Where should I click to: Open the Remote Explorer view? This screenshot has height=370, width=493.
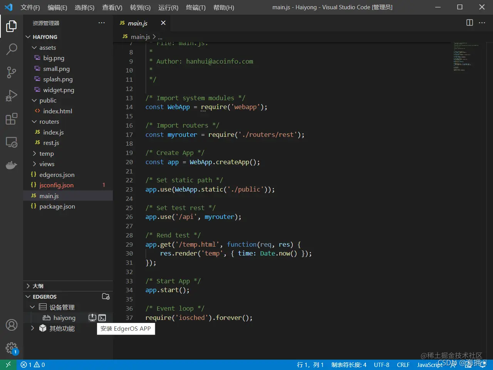coord(12,142)
